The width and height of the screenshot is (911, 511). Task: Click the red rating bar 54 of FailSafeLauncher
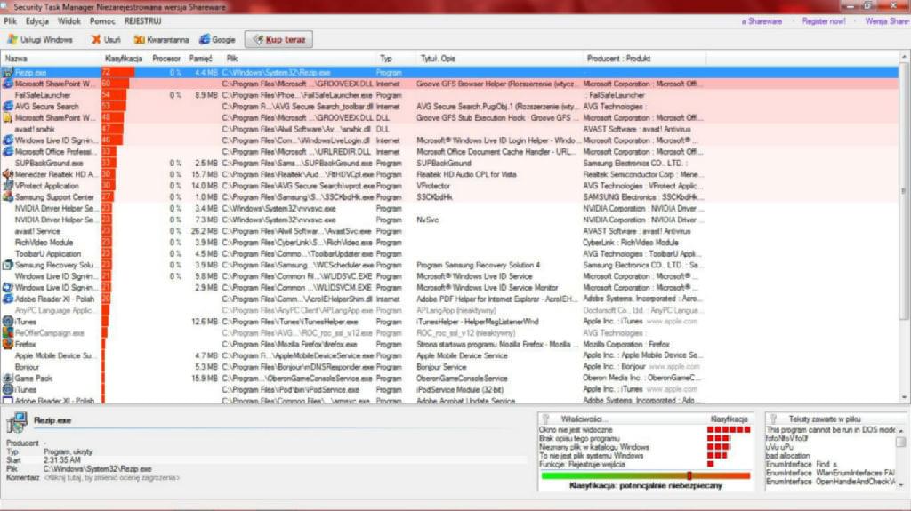[115, 95]
